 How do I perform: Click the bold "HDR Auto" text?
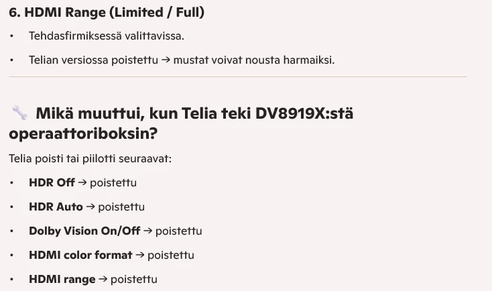pos(56,207)
